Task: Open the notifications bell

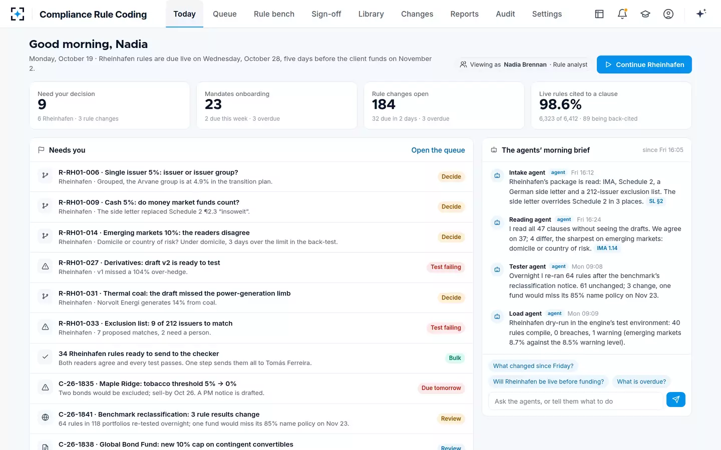Action: [622, 14]
